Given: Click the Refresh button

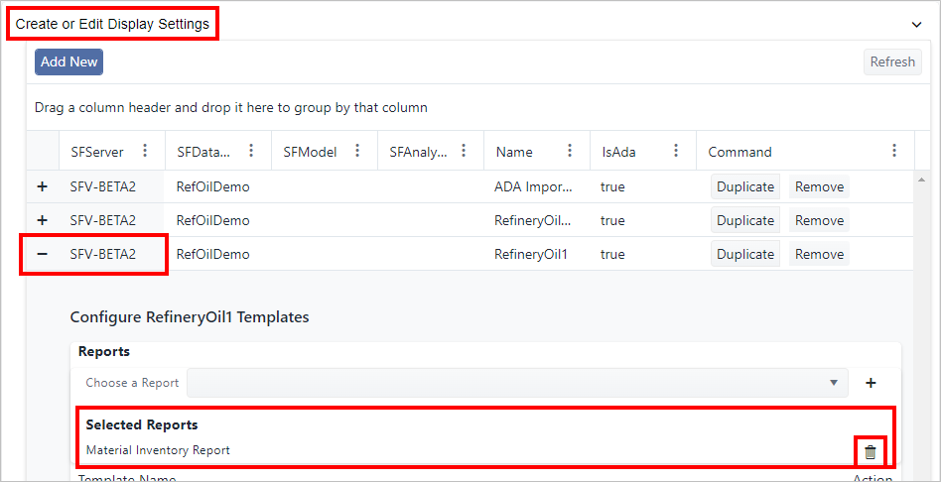Looking at the screenshot, I should (x=892, y=61).
